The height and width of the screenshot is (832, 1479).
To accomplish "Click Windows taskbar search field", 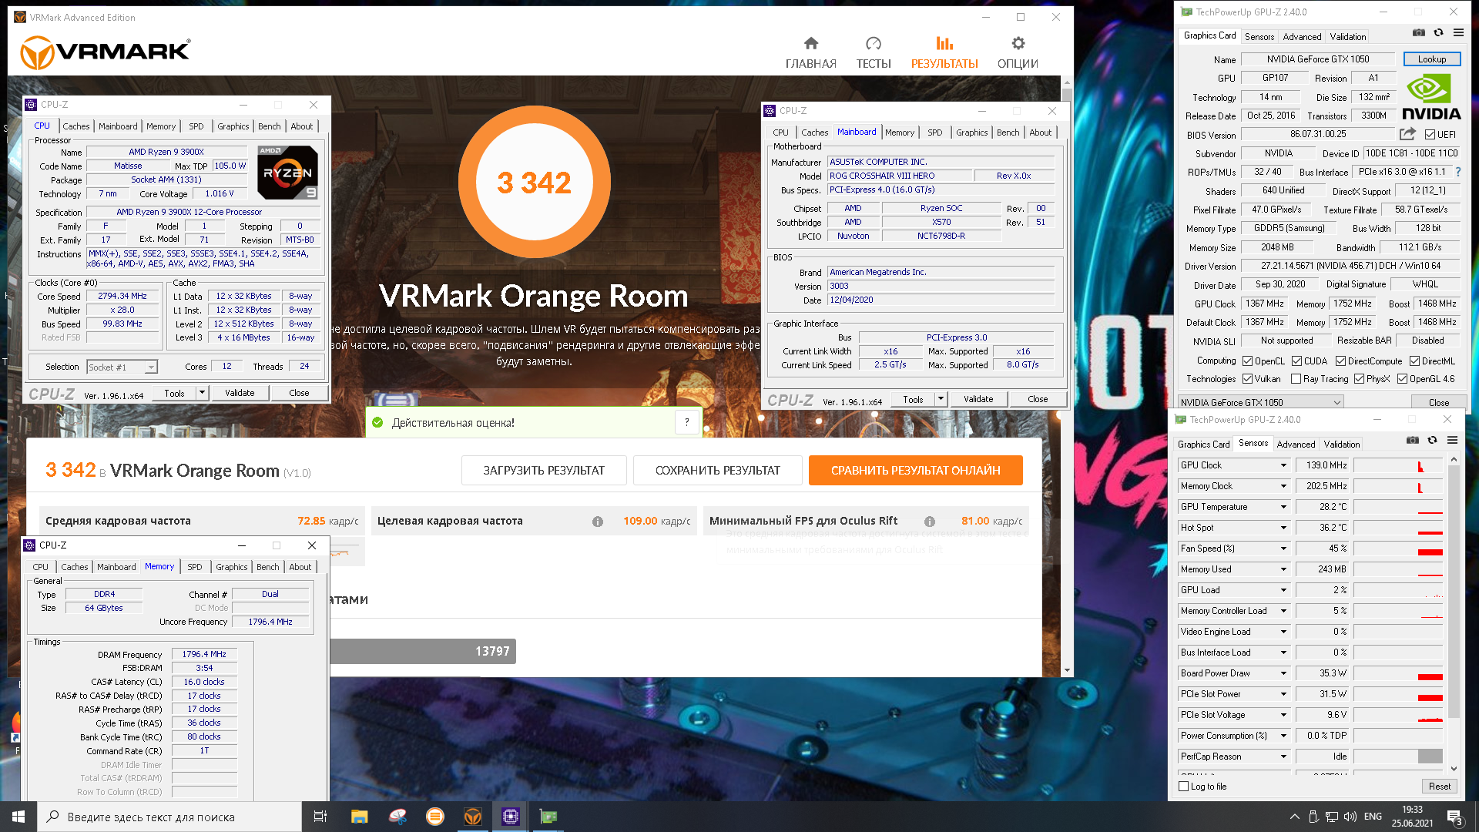I will [x=169, y=817].
